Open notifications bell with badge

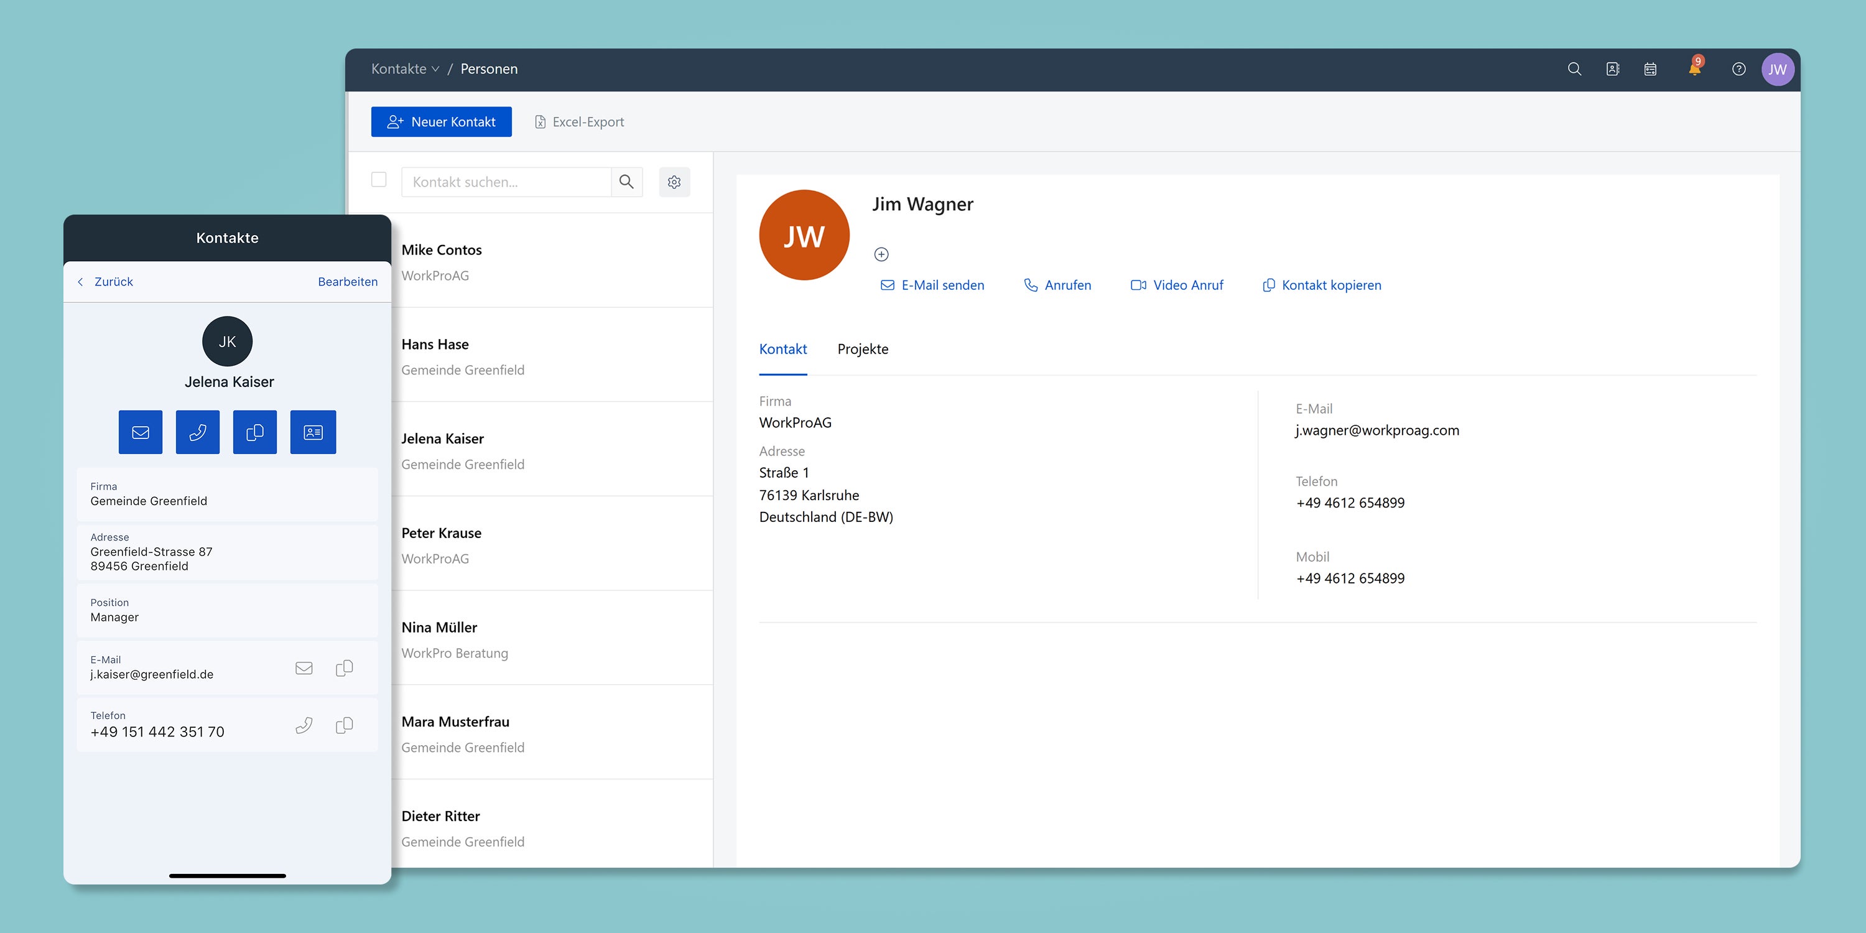(x=1694, y=69)
